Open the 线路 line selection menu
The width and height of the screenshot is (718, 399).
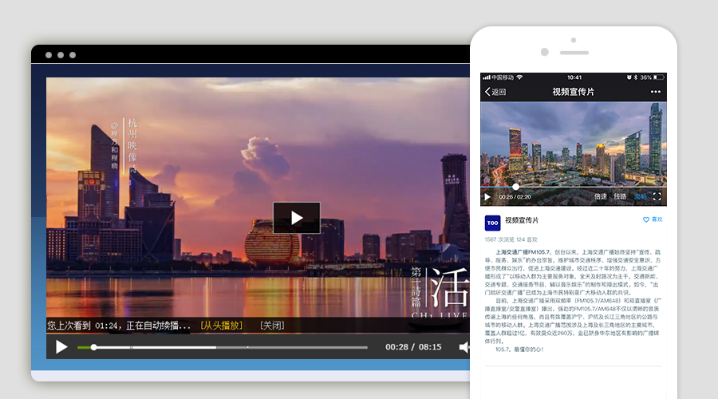[620, 196]
